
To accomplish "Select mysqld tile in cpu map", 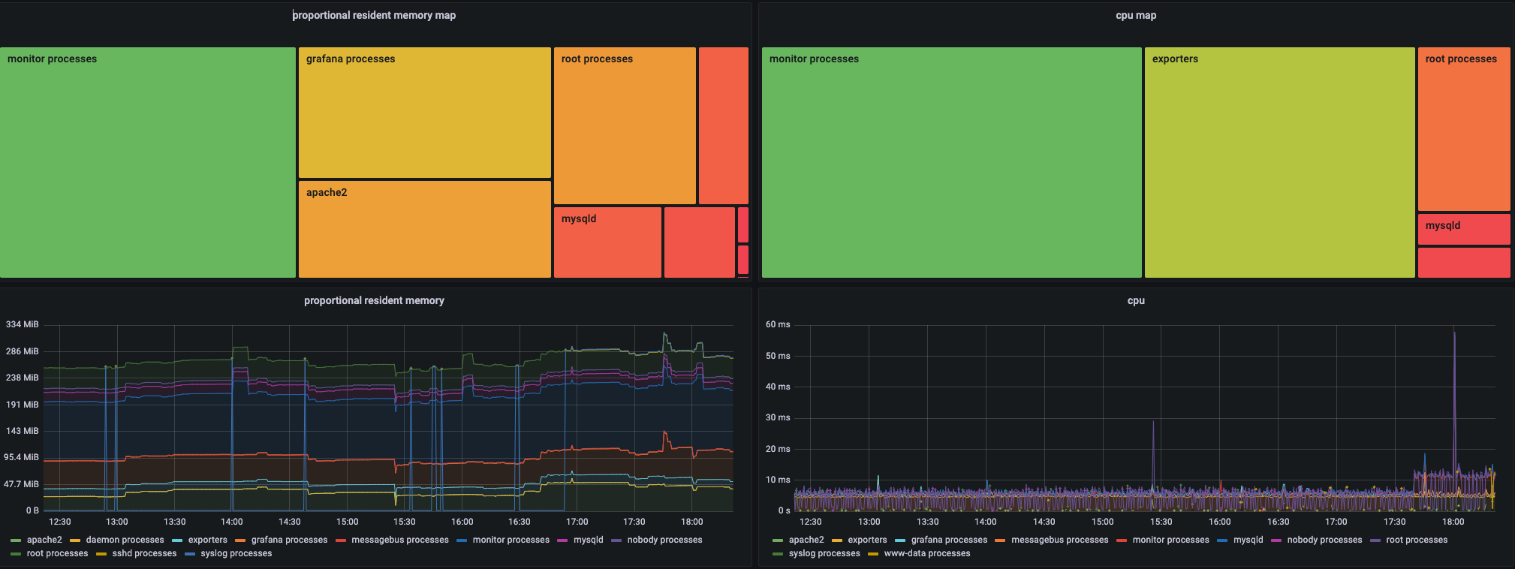I will pyautogui.click(x=1464, y=229).
